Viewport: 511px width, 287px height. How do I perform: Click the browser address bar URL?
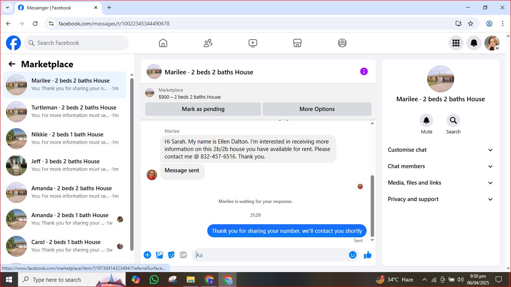click(114, 24)
